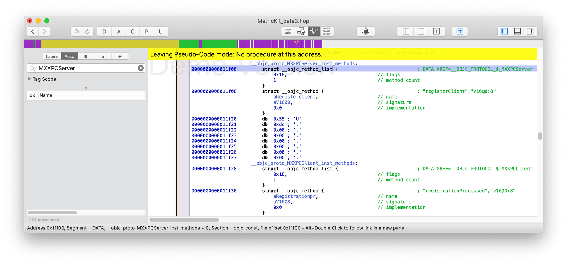The width and height of the screenshot is (567, 264).
Task: Sort by the Name column header
Action: point(92,95)
